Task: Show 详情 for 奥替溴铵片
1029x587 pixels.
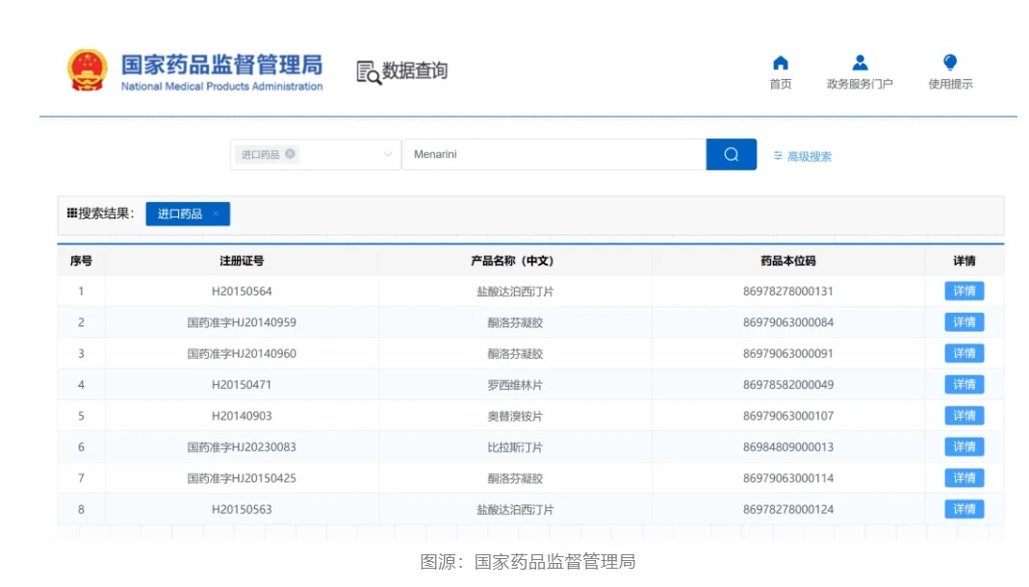Action: coord(964,416)
